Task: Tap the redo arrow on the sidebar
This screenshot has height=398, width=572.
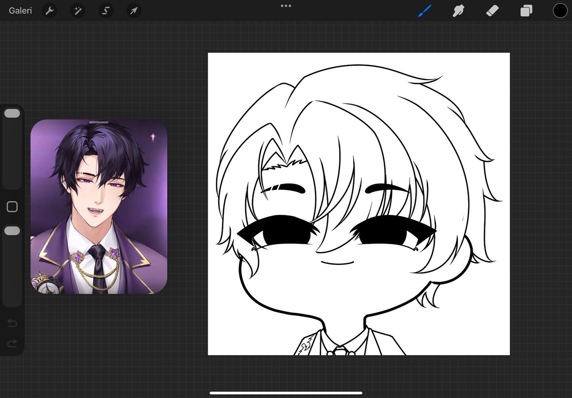Action: tap(12, 343)
